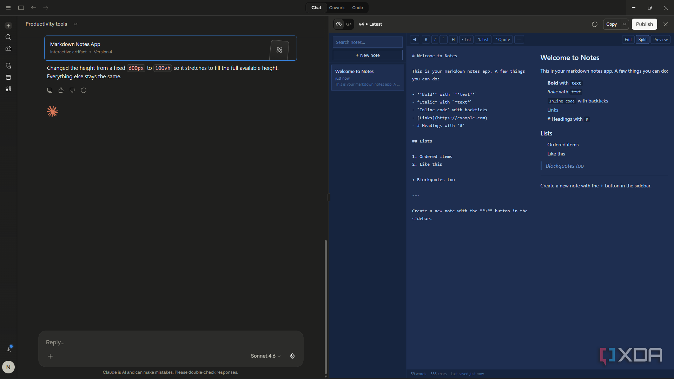This screenshot has width=674, height=379.
Task: Switch to the Chat tab
Action: [x=316, y=8]
